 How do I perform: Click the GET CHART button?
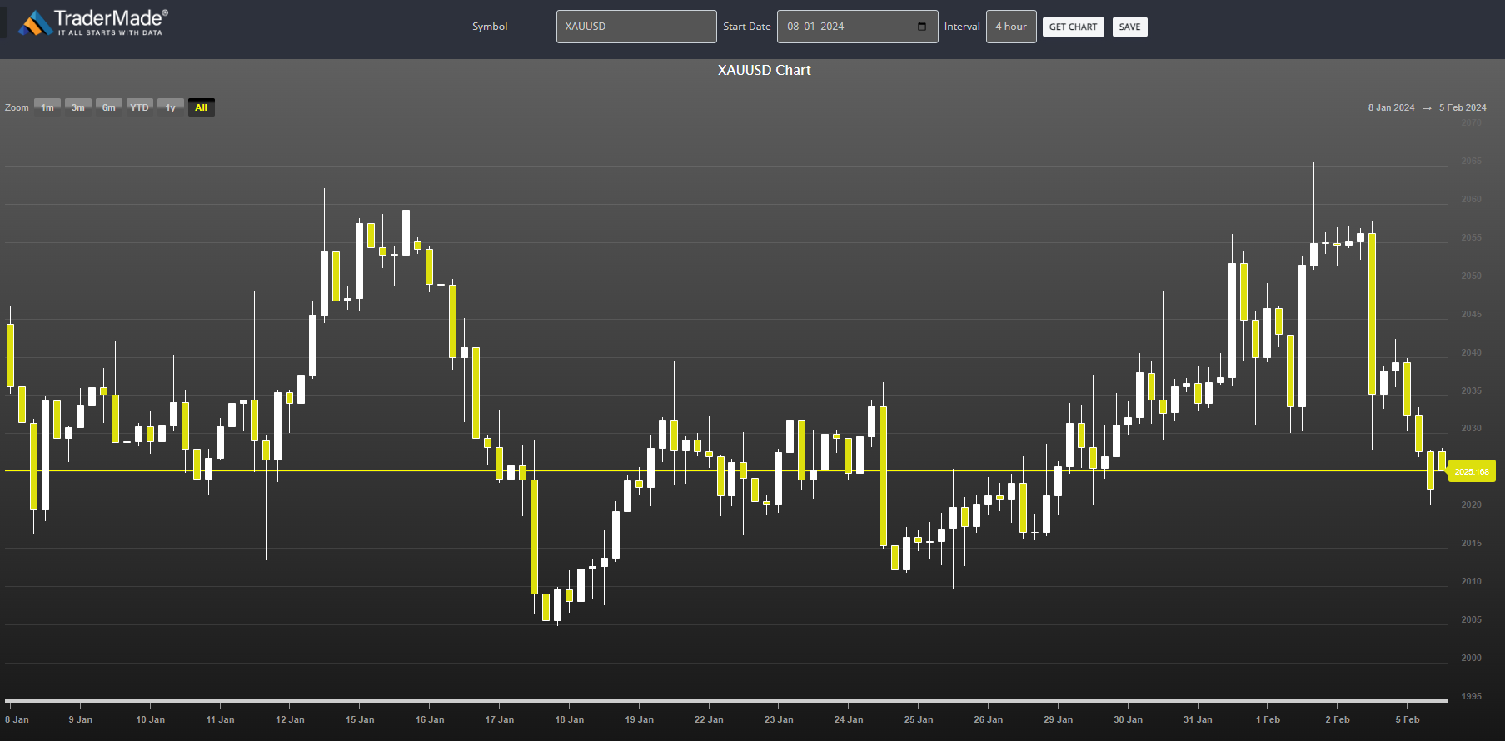pyautogui.click(x=1073, y=27)
